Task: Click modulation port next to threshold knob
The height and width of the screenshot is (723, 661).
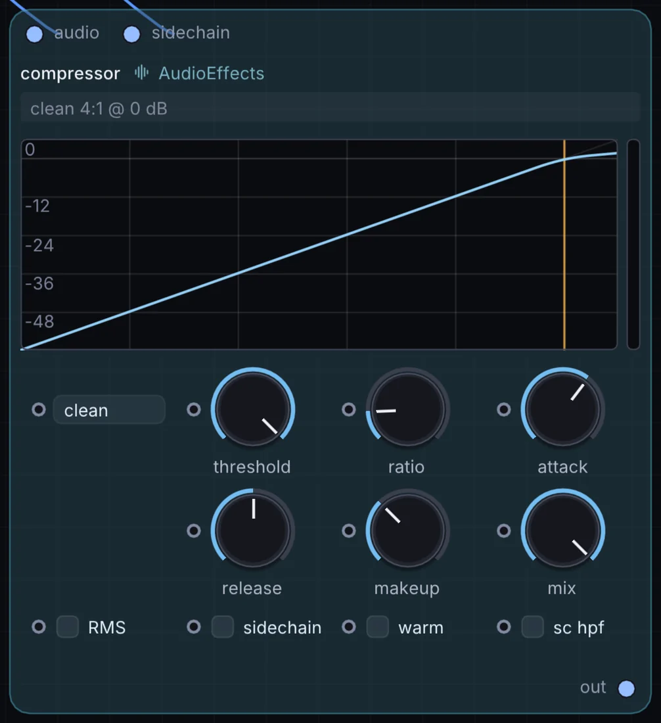Action: coord(194,409)
